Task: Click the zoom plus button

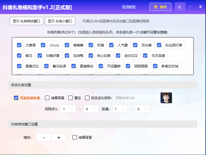Action: pos(59,137)
